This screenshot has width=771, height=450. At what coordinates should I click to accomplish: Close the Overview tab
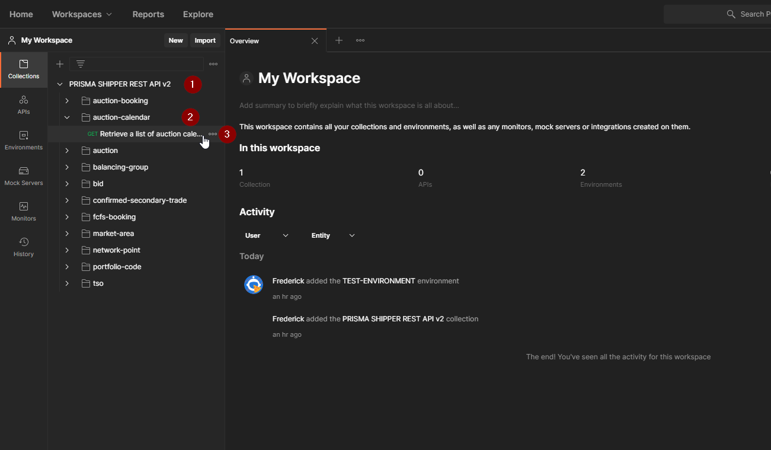[315, 41]
